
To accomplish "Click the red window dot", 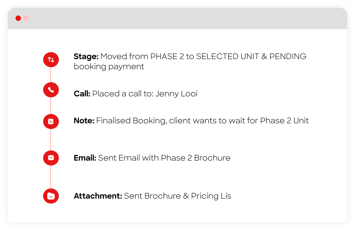I will (x=18, y=18).
